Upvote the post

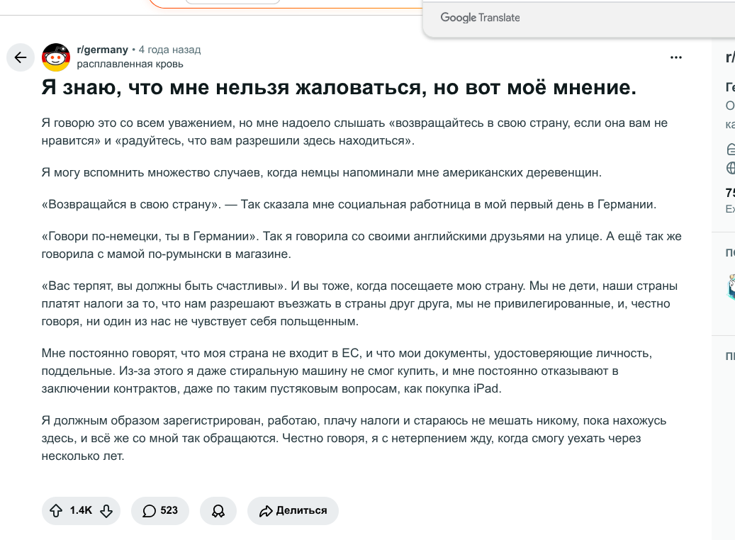pos(56,510)
